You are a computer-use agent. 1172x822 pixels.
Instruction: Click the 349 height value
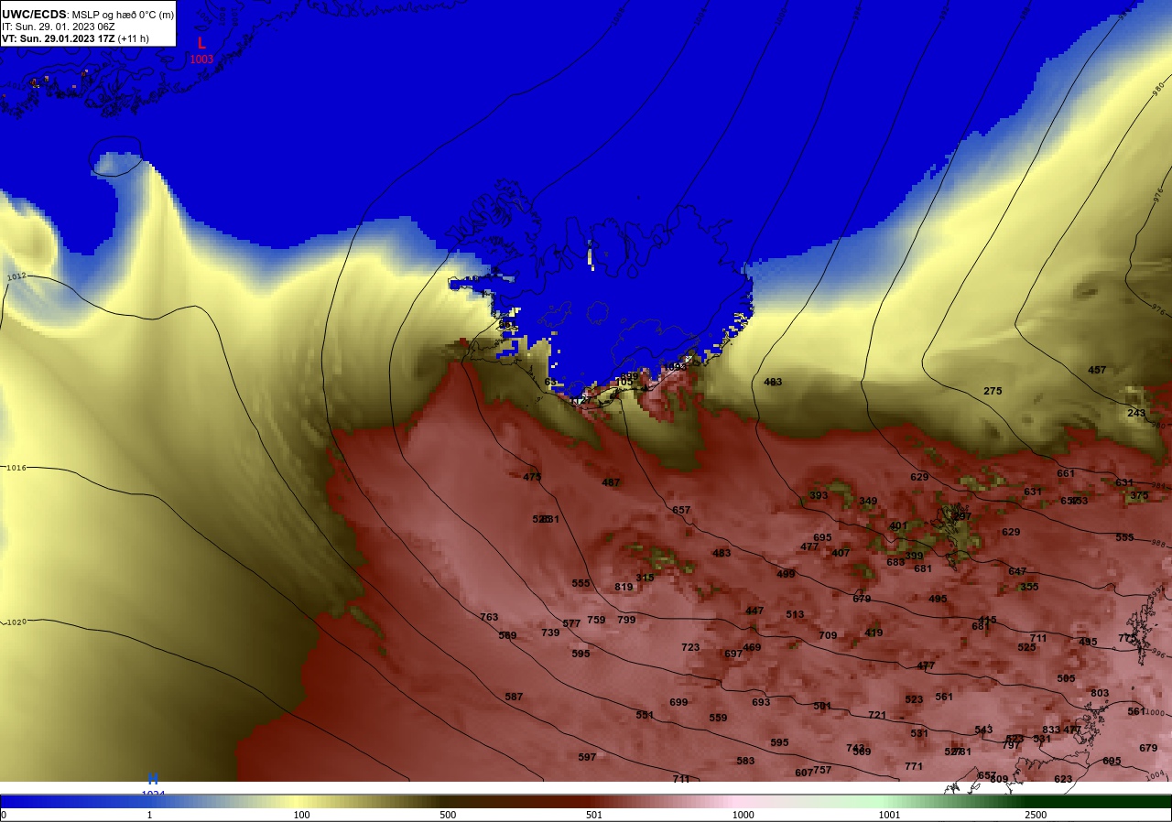click(868, 501)
